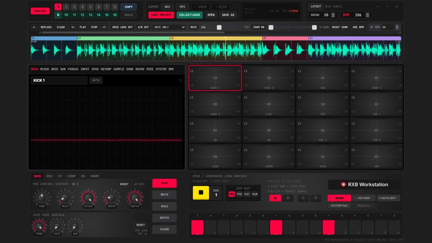
Task: Select the NOTE RPT mode button
Action: 388,198
